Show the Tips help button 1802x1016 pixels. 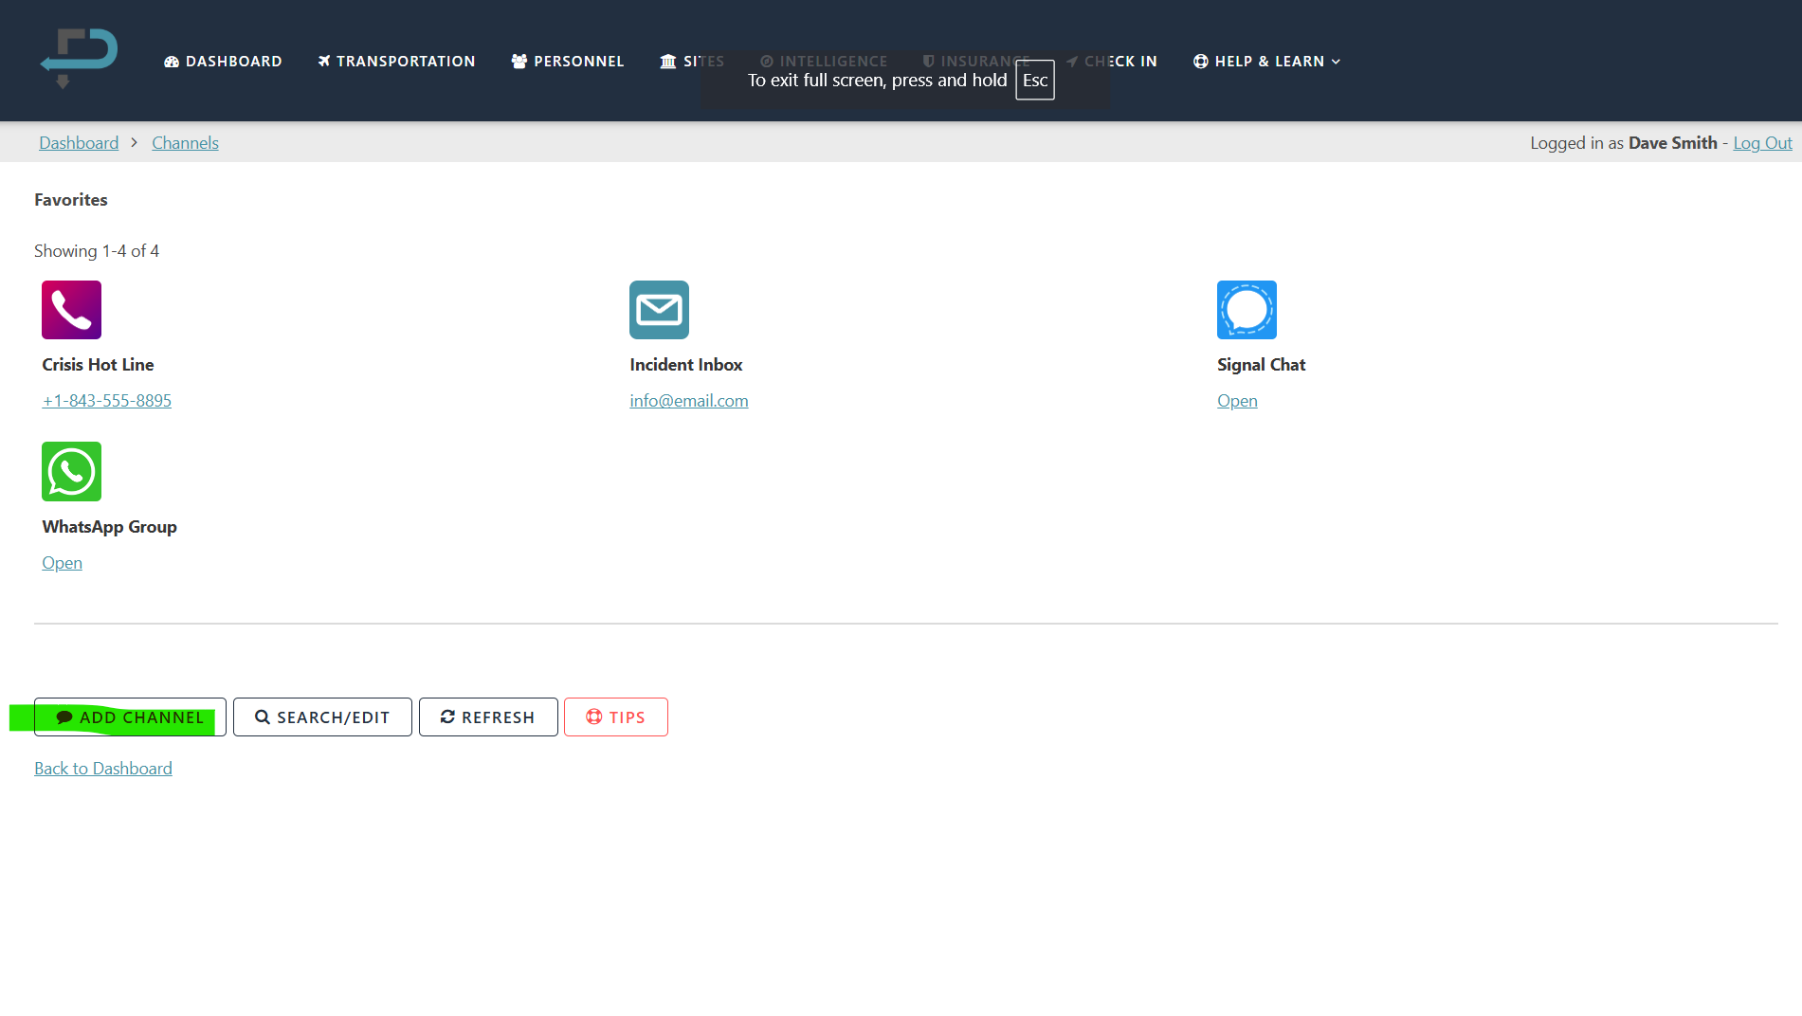616,717
